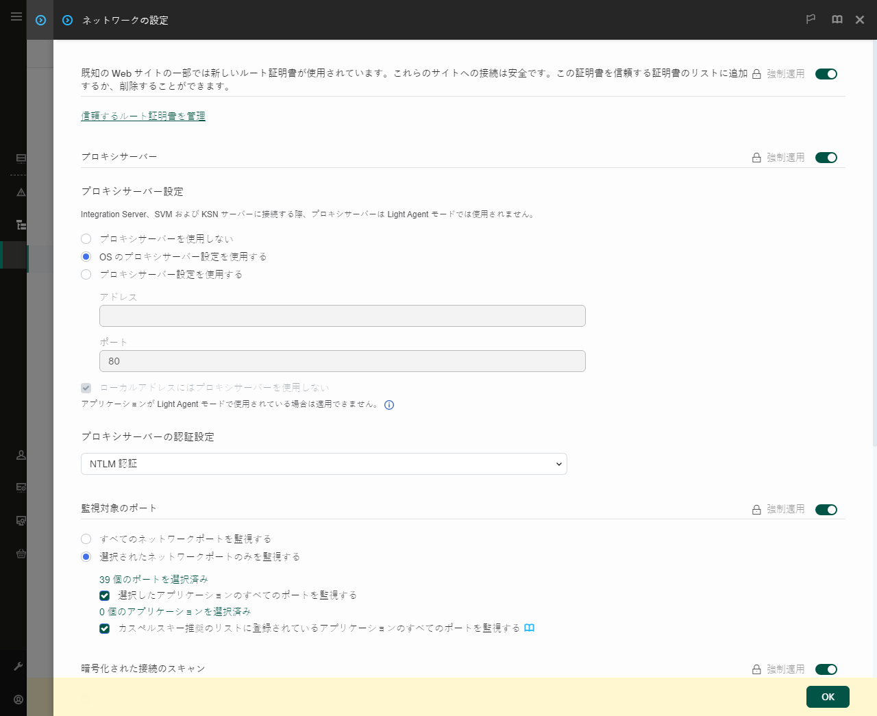
Task: Click the alert triangle icon in the sidebar
Action: pyautogui.click(x=20, y=193)
